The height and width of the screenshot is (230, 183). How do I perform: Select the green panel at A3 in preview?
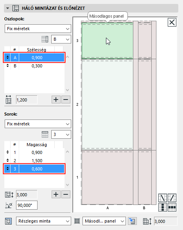(x=107, y=41)
